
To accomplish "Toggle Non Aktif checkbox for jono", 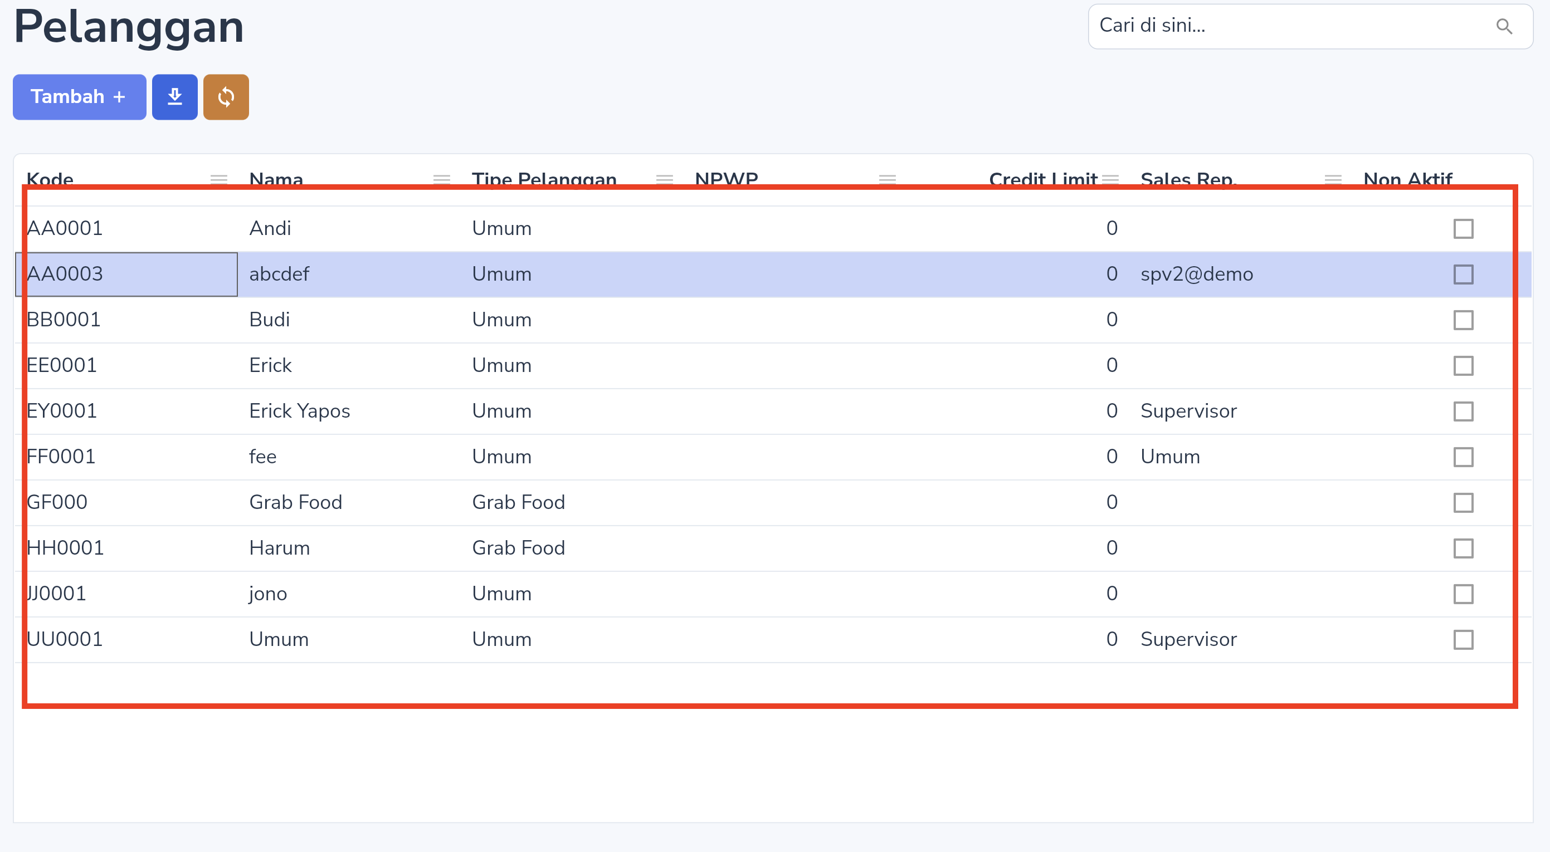I will pos(1463,594).
